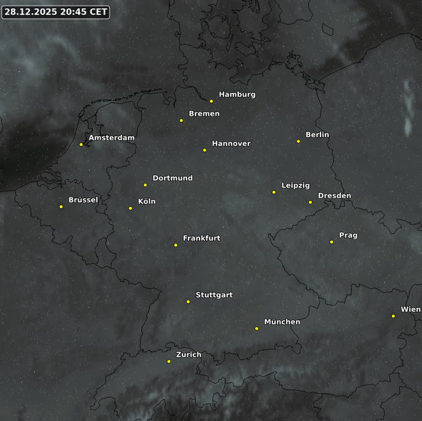Click the yellow Prag marker dot

(x=331, y=242)
